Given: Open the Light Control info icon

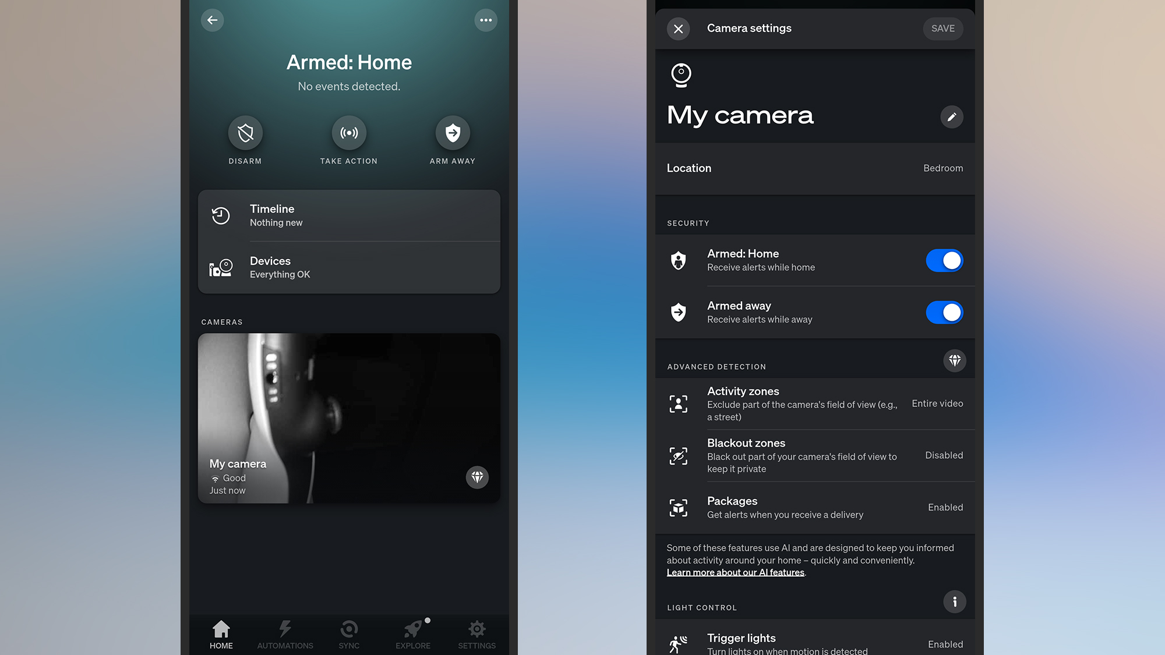Looking at the screenshot, I should tap(955, 601).
